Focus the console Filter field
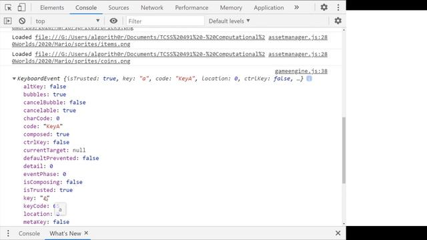Viewport: 427px width, 240px height. (165, 21)
